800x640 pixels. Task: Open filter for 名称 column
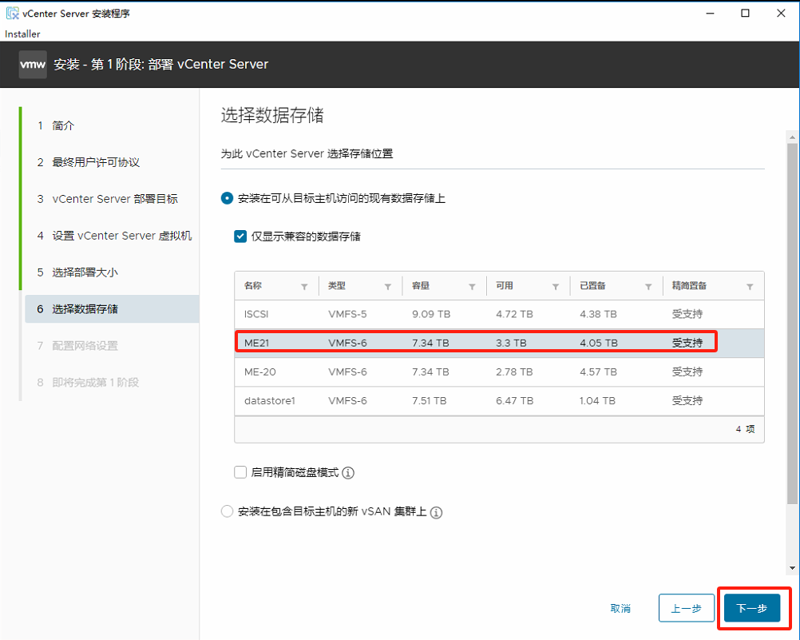coord(304,287)
